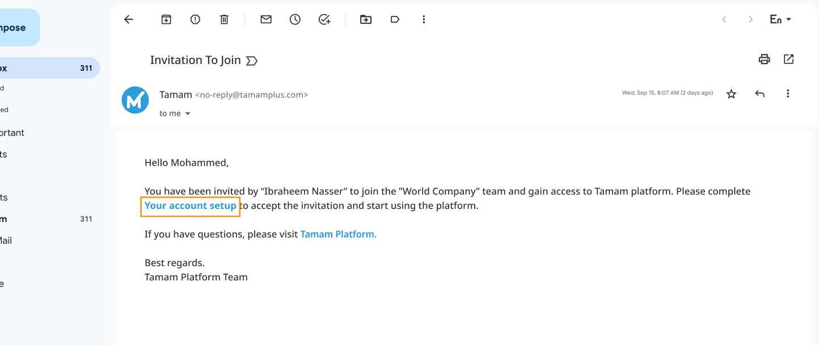Go to the newer email with the left chevron
This screenshot has width=819, height=345.
[x=724, y=19]
